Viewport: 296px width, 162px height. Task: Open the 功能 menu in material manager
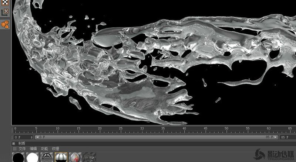(44, 149)
